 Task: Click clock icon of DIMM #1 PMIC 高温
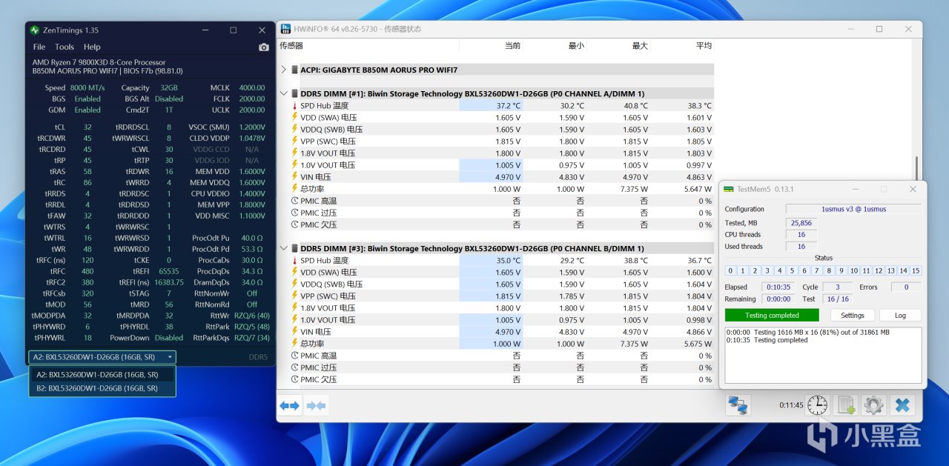294,201
